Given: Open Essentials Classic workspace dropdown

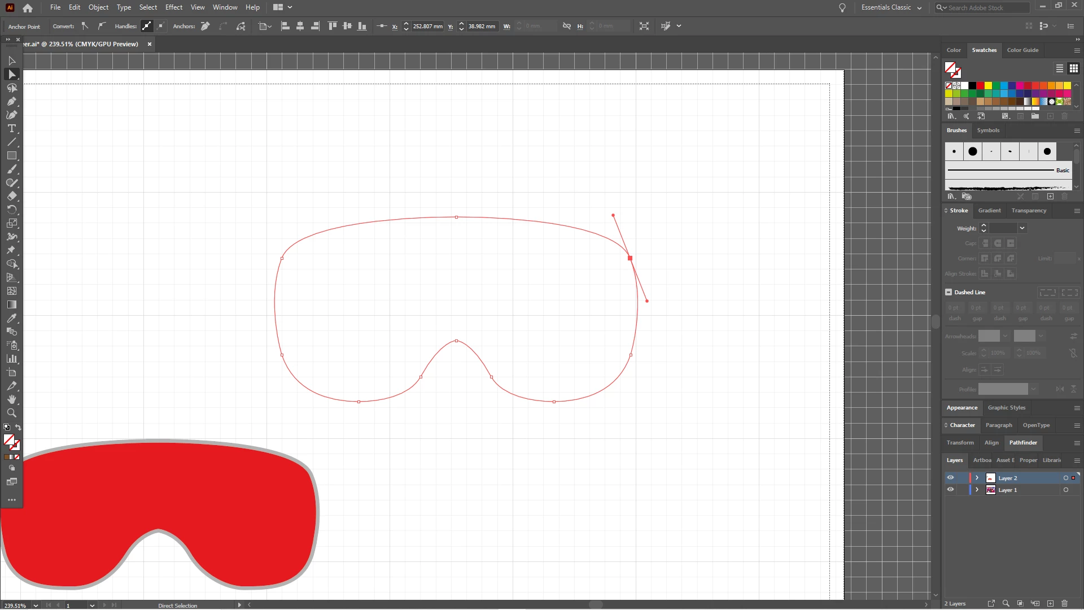Looking at the screenshot, I should (891, 7).
